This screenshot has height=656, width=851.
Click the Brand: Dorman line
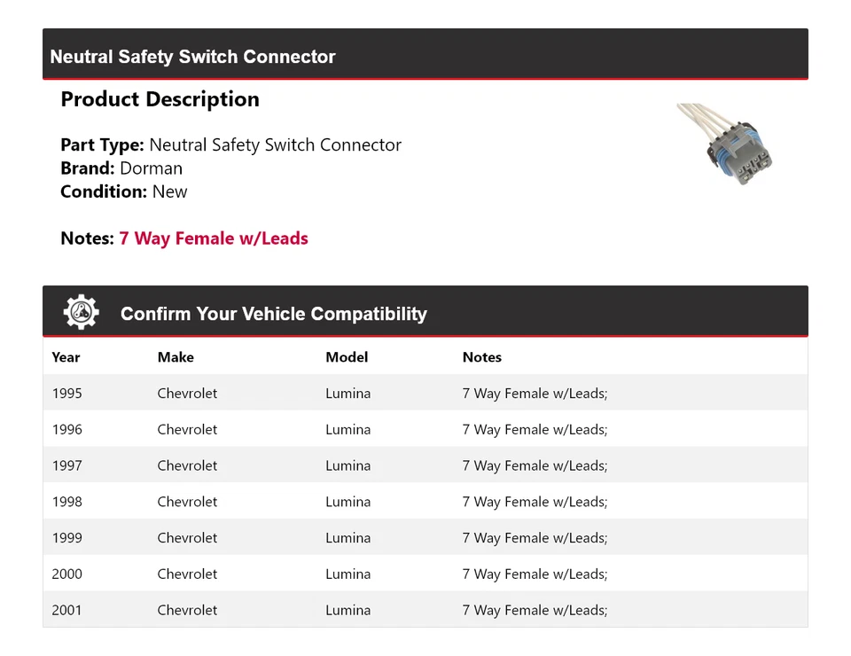[x=121, y=168]
